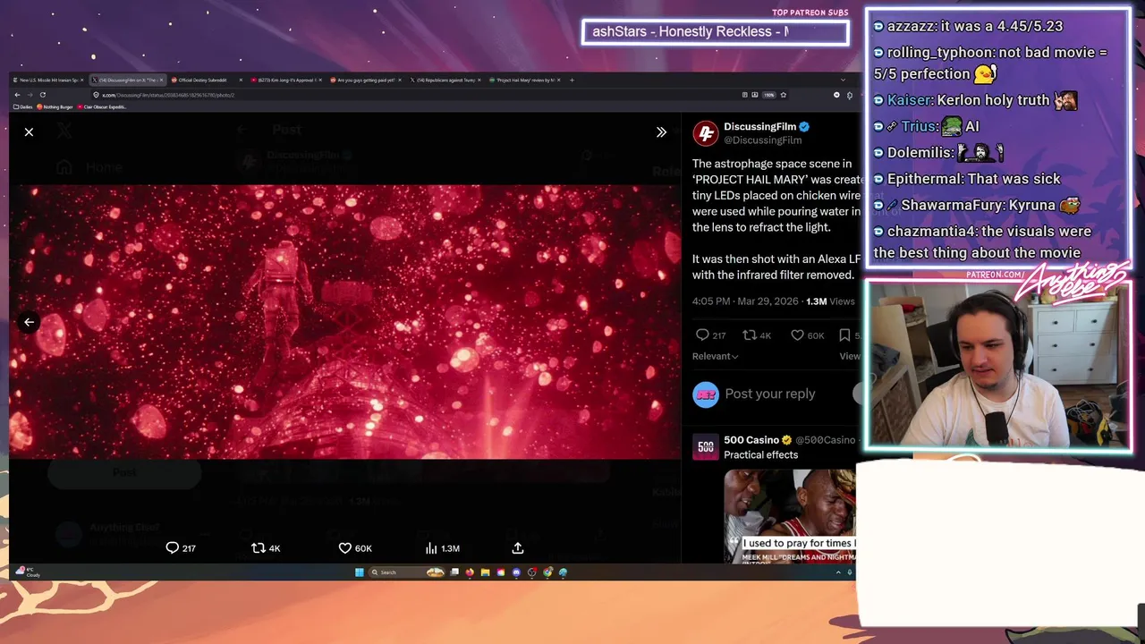Share the post via share icon below photo

click(518, 548)
